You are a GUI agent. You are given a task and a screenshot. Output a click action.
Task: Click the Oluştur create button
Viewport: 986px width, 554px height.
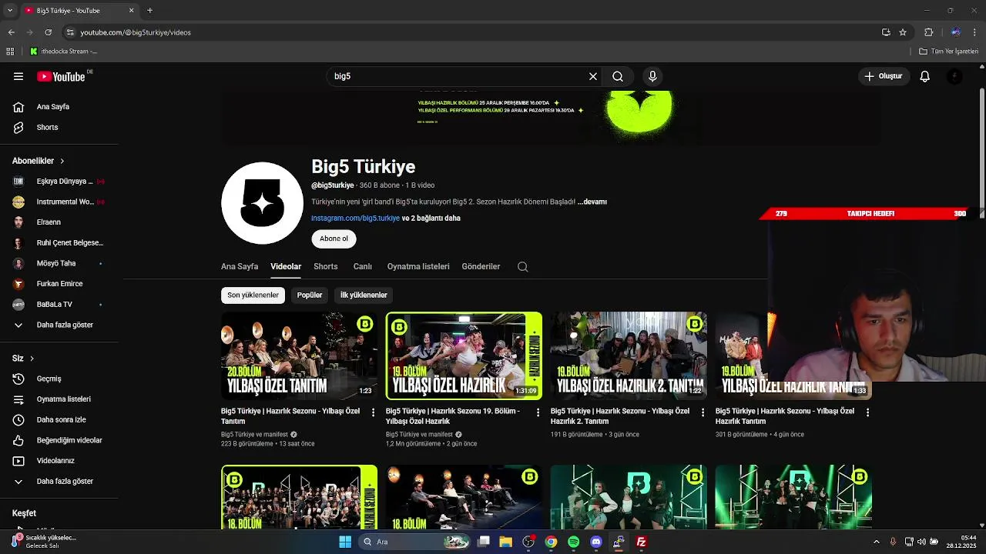pos(884,76)
